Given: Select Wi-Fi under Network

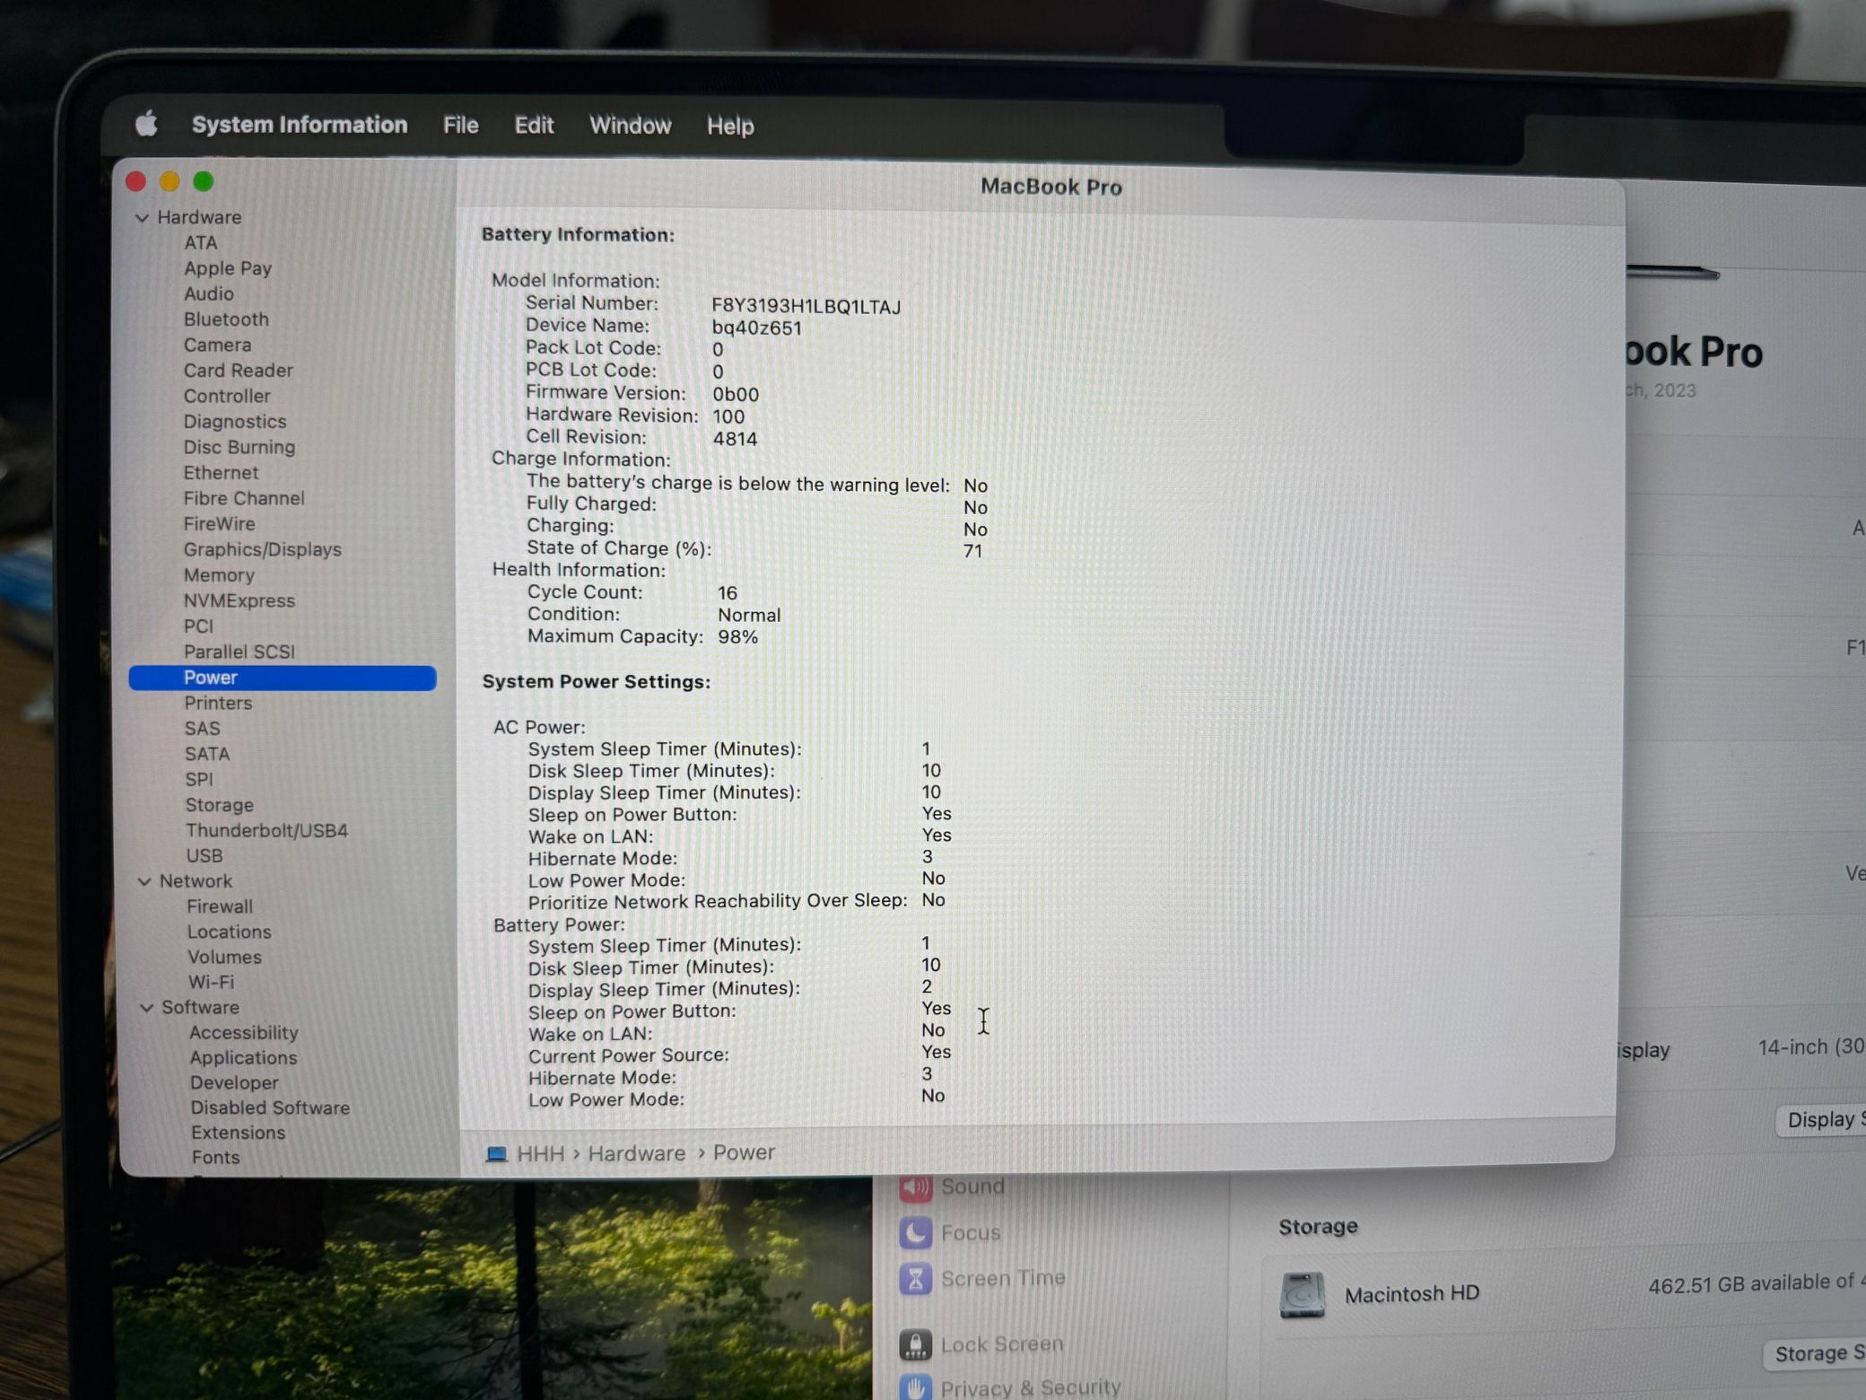Looking at the screenshot, I should point(211,982).
